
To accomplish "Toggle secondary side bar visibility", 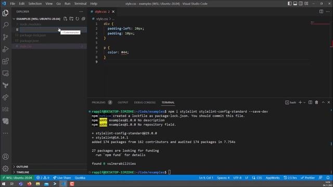I will 301,4.
